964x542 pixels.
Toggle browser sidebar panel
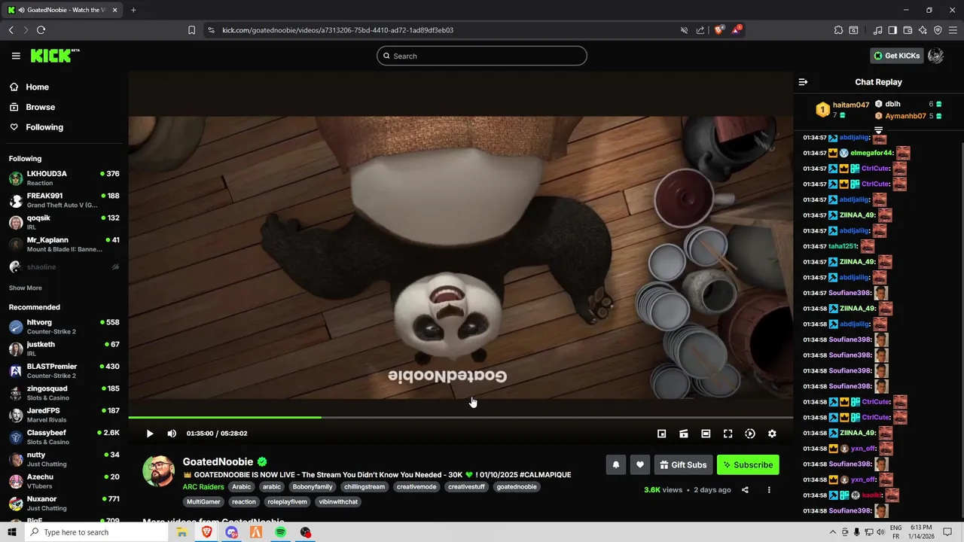tap(892, 30)
